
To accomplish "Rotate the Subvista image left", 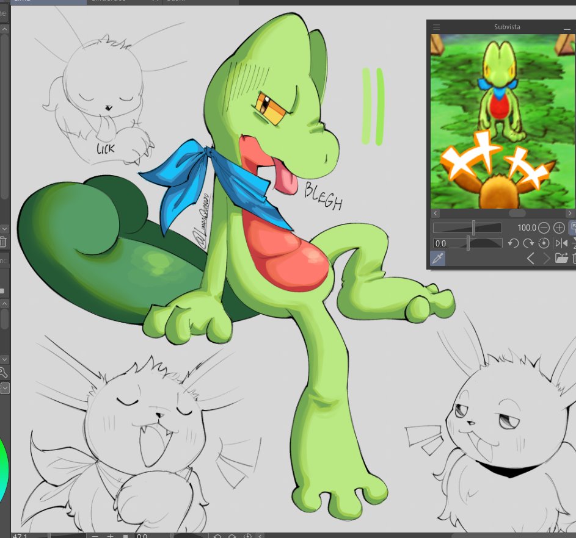I will pos(513,243).
